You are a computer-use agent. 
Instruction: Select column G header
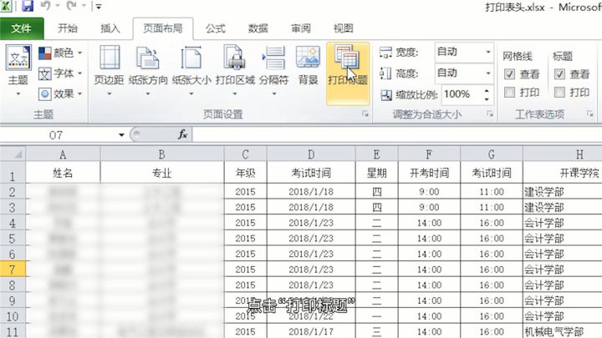(x=492, y=154)
